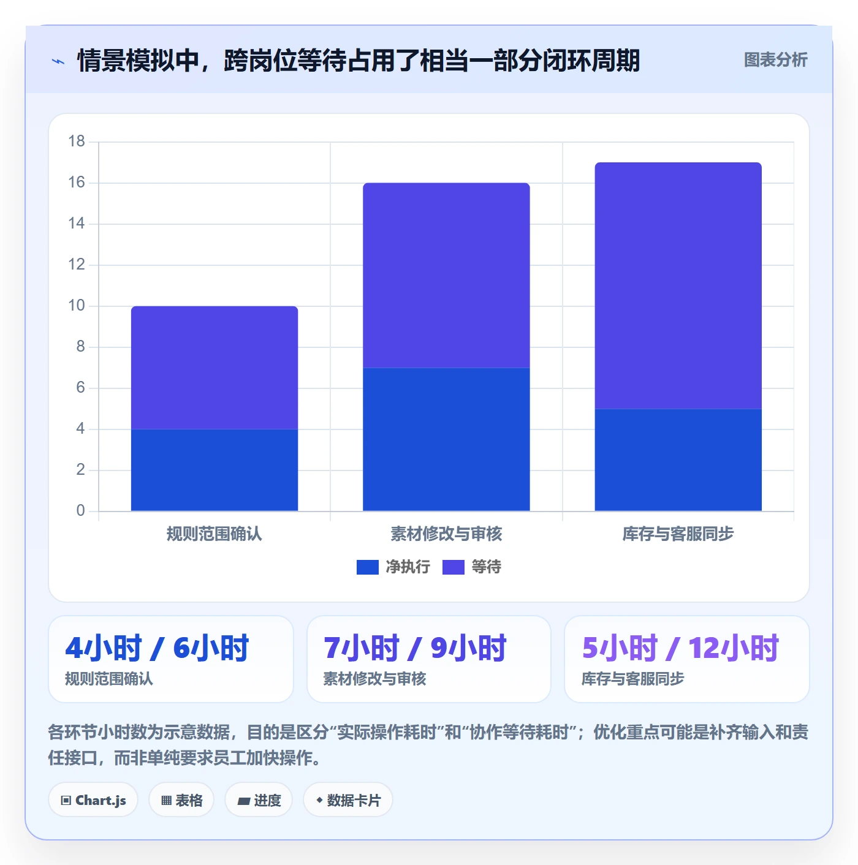Click the purple 等待 legend color swatch
The width and height of the screenshot is (858, 865).
454,567
